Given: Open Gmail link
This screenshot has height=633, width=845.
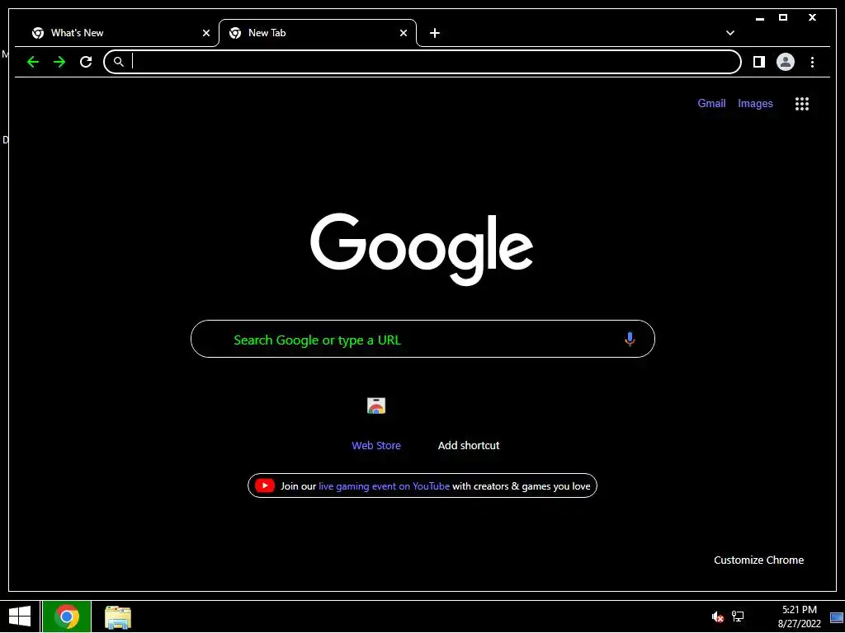Looking at the screenshot, I should pos(711,103).
